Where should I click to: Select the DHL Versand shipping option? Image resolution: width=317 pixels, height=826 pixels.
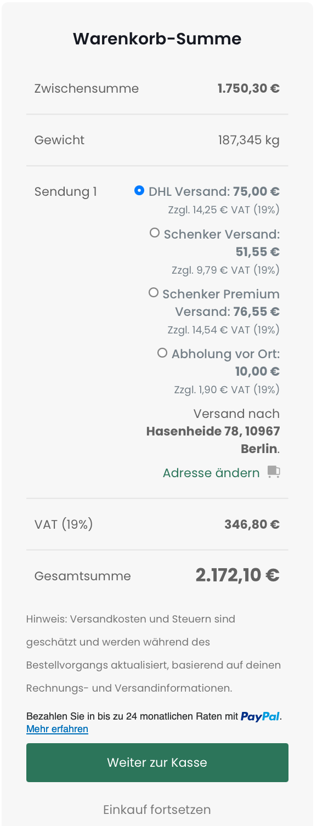(139, 191)
